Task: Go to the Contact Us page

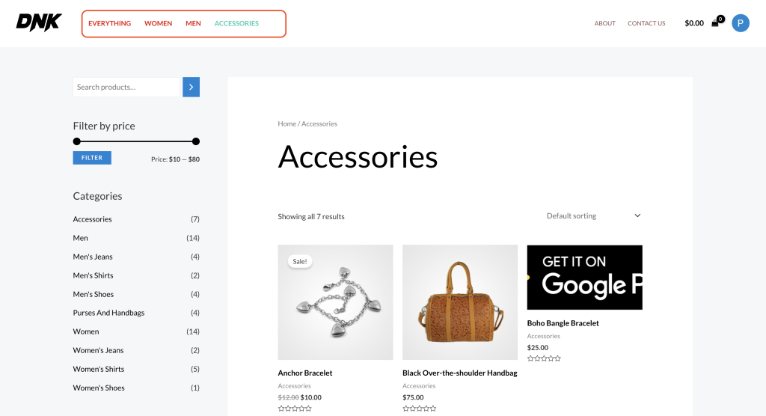Action: [646, 23]
